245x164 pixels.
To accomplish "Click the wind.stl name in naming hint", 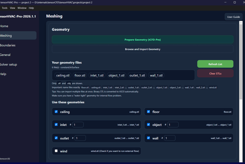I will click(213, 88).
